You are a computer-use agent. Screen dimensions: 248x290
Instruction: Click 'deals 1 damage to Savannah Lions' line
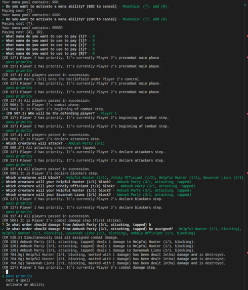click(x=98, y=250)
